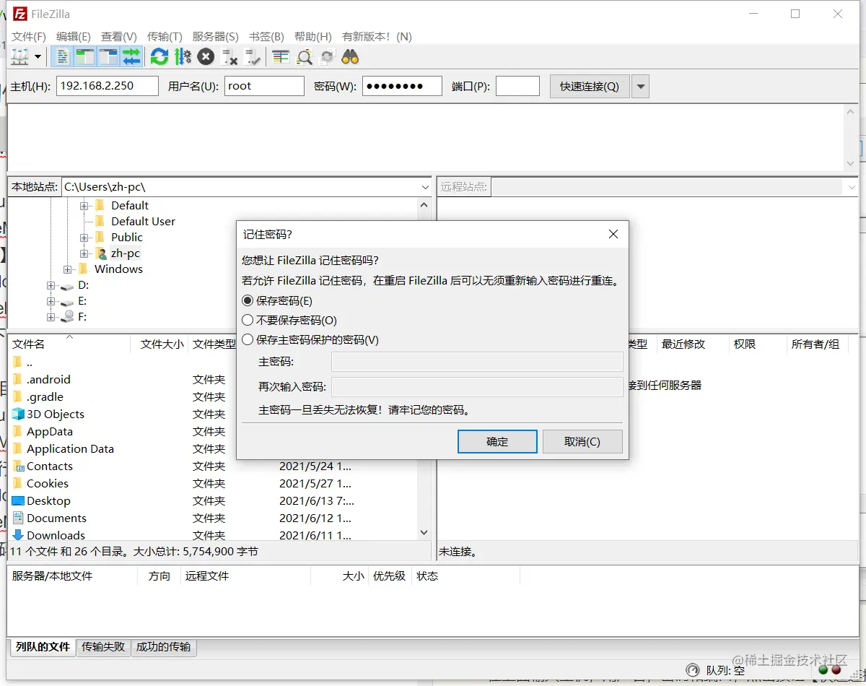Toggle directory comparison magnifier icon
866x686 pixels.
point(305,56)
